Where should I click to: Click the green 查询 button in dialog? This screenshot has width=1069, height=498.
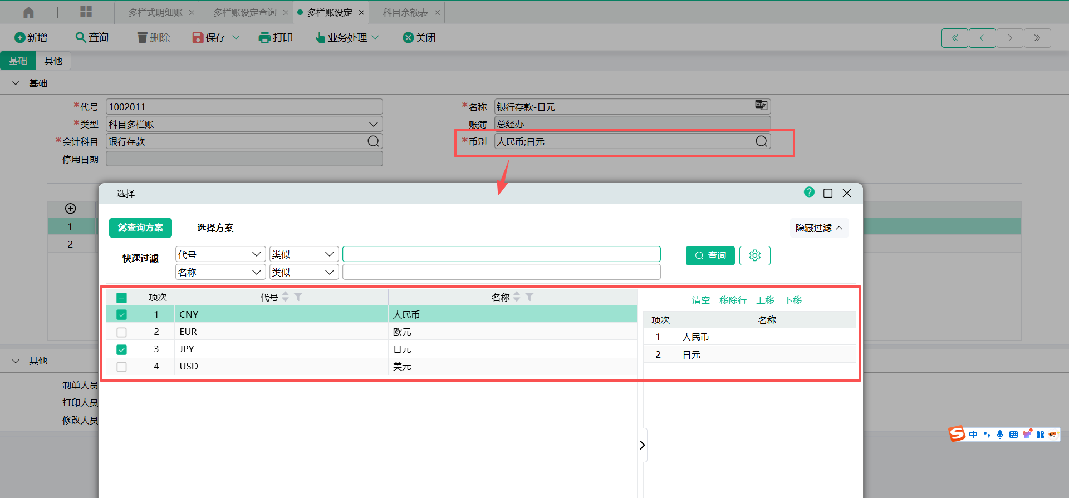[710, 255]
